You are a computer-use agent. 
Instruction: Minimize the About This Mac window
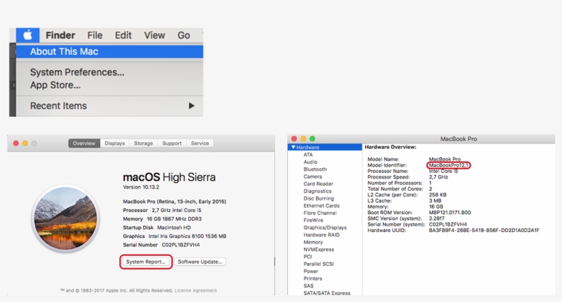[25, 143]
